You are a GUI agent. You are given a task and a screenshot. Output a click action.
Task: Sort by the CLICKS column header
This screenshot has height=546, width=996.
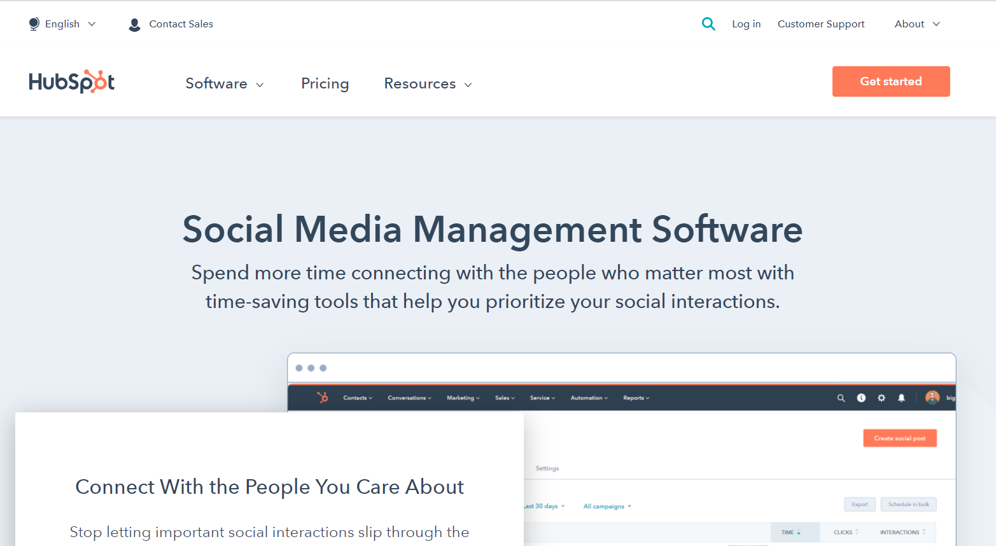pyautogui.click(x=846, y=532)
